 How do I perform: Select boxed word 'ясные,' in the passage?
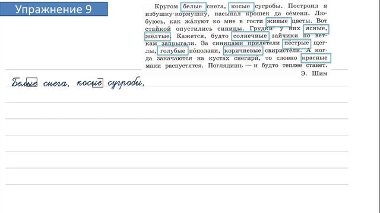pyautogui.click(x=316, y=29)
